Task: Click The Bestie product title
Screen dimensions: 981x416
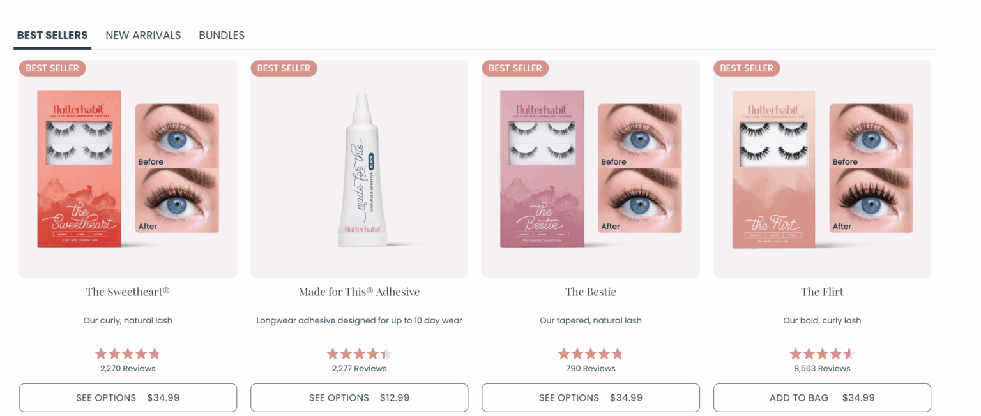Action: (x=590, y=292)
